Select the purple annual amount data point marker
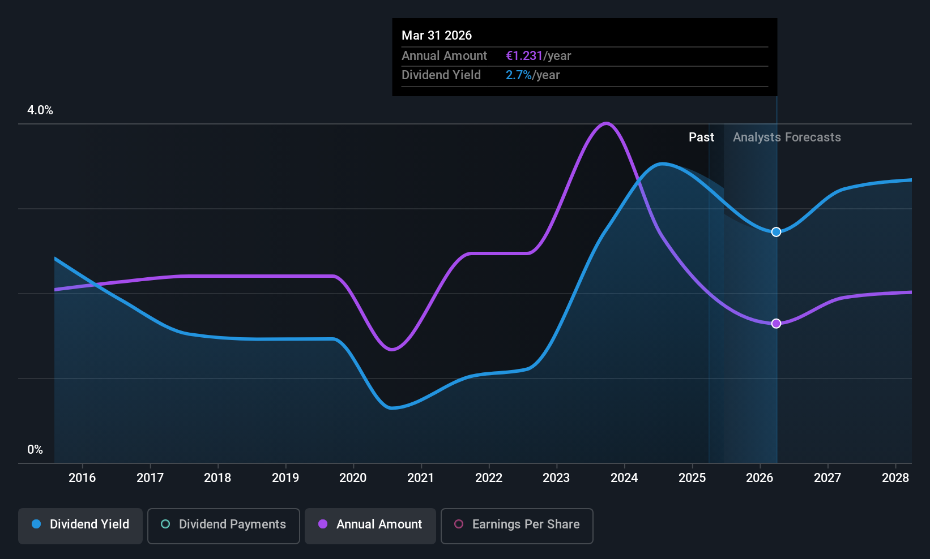 777,324
